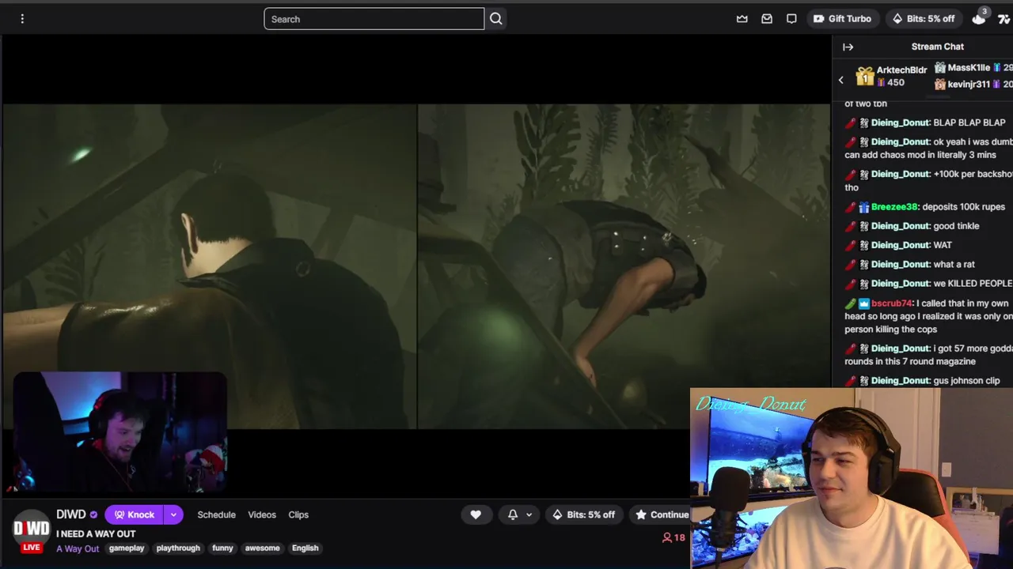
Task: Click the logo icon at far right top bar
Action: pyautogui.click(x=1004, y=19)
